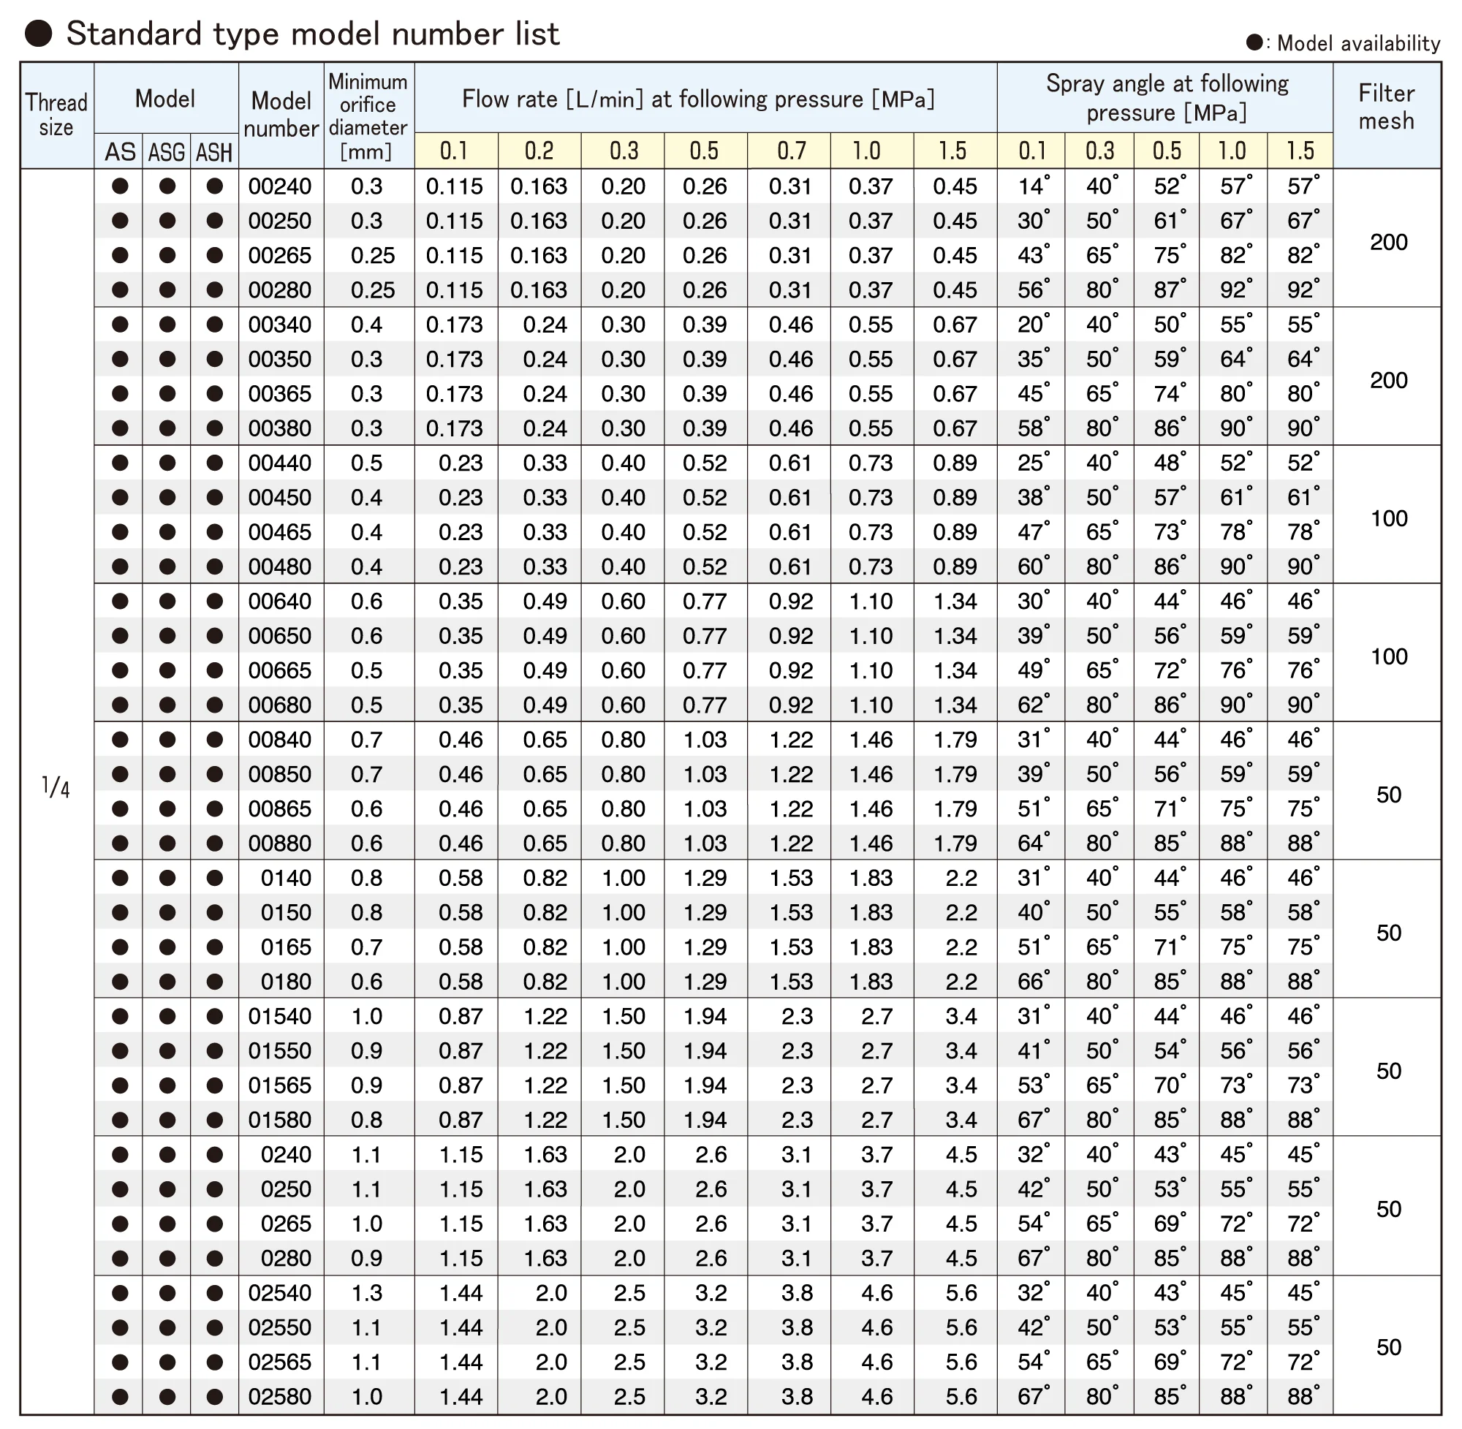Select model number 0280

click(286, 1258)
